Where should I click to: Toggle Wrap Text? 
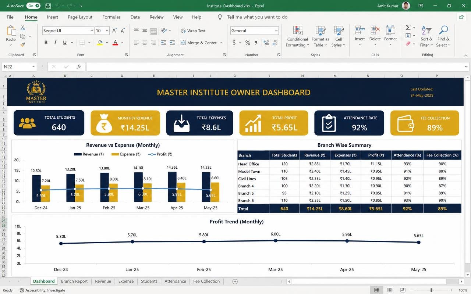click(x=193, y=31)
